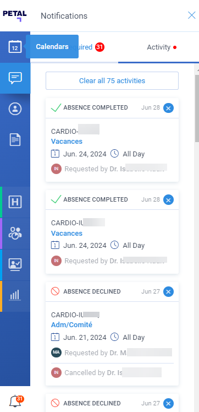
Task: Open the presentation board sidebar icon
Action: coord(15,264)
